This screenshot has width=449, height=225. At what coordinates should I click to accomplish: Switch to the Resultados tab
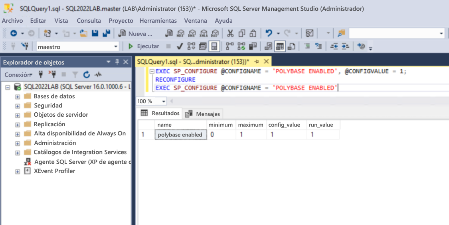tap(160, 113)
